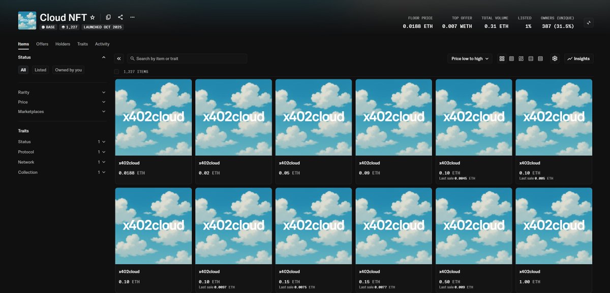Open the x402cloud item priced 0.09 ETH
Viewport: 610px width, 293px height.
[x=394, y=131]
